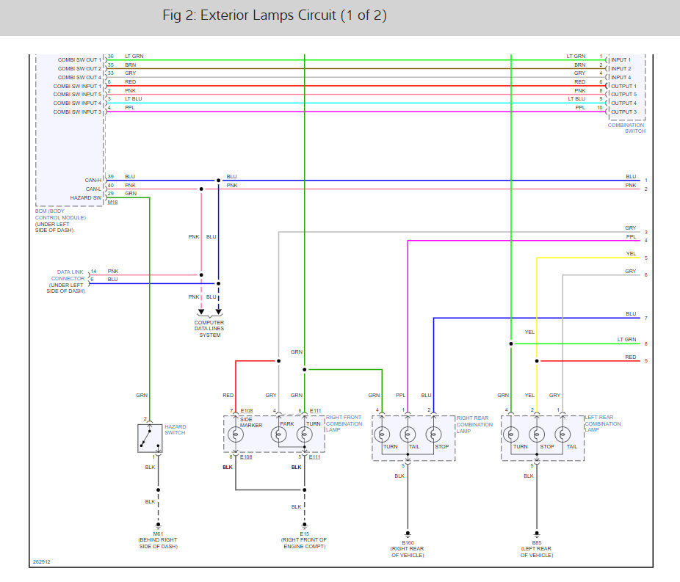Open the underlined M18 connector reference
Image resolution: width=680 pixels, height=582 pixels.
click(113, 203)
